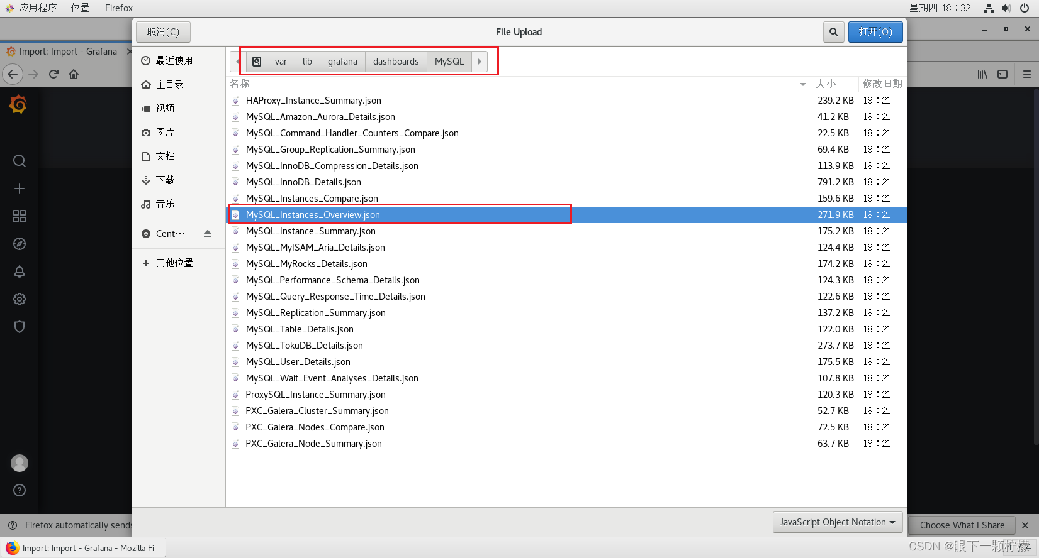Go back with the path bar left arrow
This screenshot has height=558, width=1039.
[x=238, y=62]
